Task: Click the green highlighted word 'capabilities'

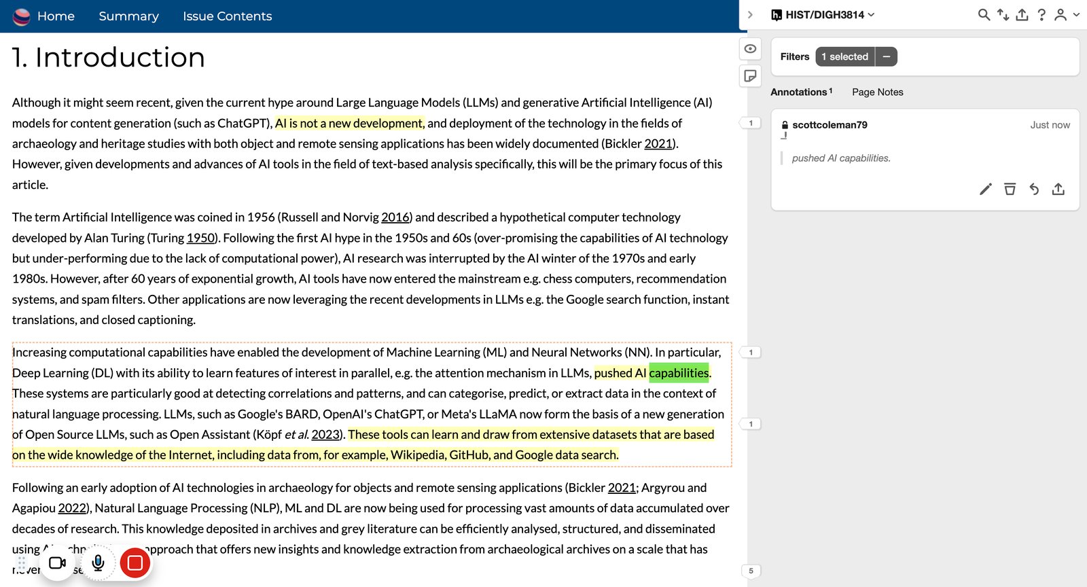Action: pyautogui.click(x=679, y=373)
